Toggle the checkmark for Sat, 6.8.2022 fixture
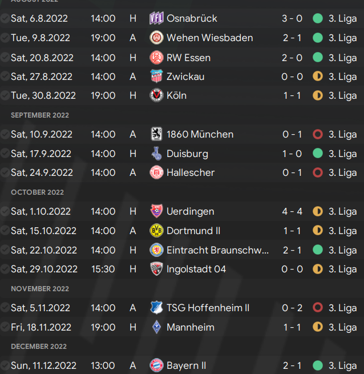 point(5,18)
